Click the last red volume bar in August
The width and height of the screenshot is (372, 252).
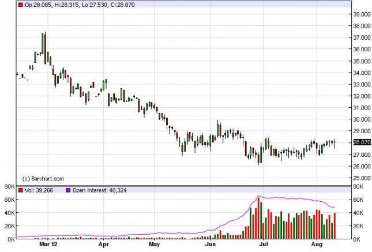click(x=335, y=225)
